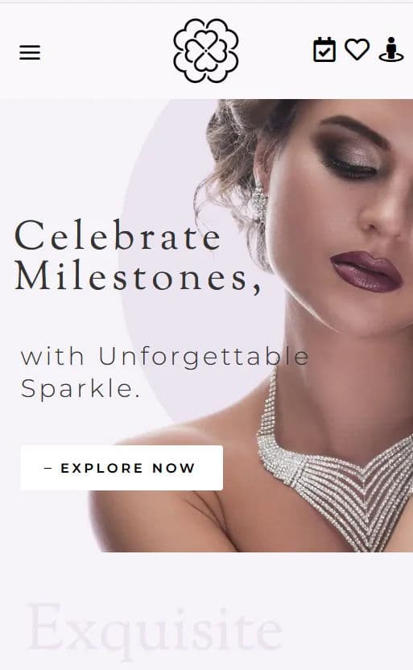The width and height of the screenshot is (413, 670).
Task: Click the faded Exquisite section heading
Action: pyautogui.click(x=155, y=631)
